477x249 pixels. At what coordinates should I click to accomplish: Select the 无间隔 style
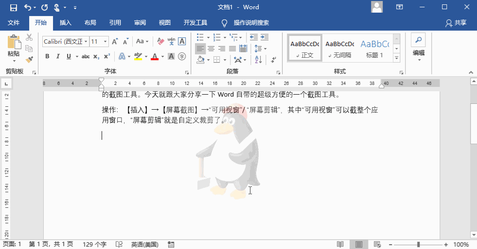click(339, 48)
